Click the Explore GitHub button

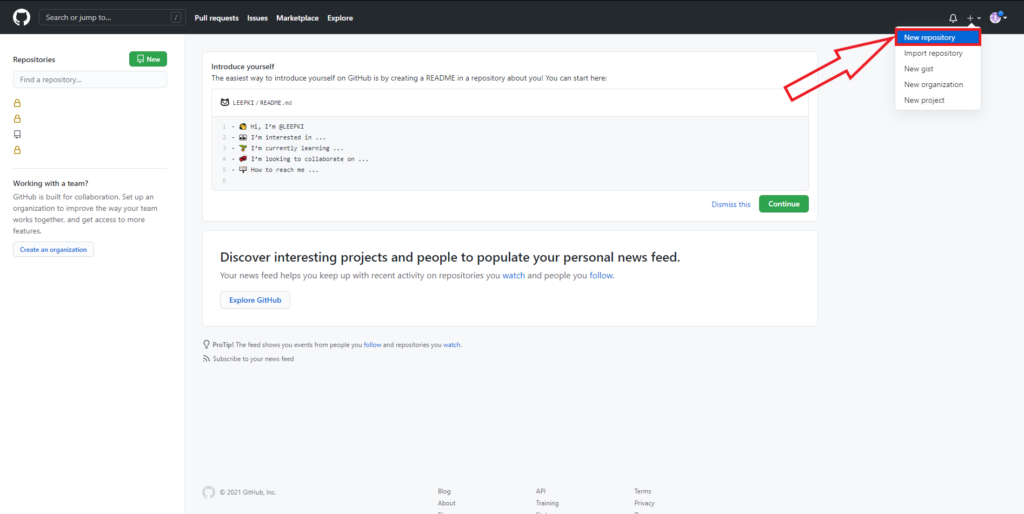click(255, 300)
